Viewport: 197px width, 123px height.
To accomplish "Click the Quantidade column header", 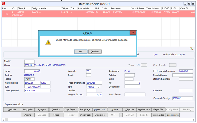I will pos(83,8).
